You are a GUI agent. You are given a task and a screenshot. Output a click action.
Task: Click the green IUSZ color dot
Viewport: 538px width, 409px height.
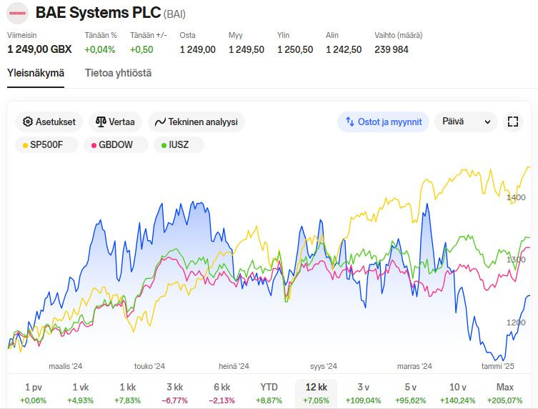click(x=164, y=145)
